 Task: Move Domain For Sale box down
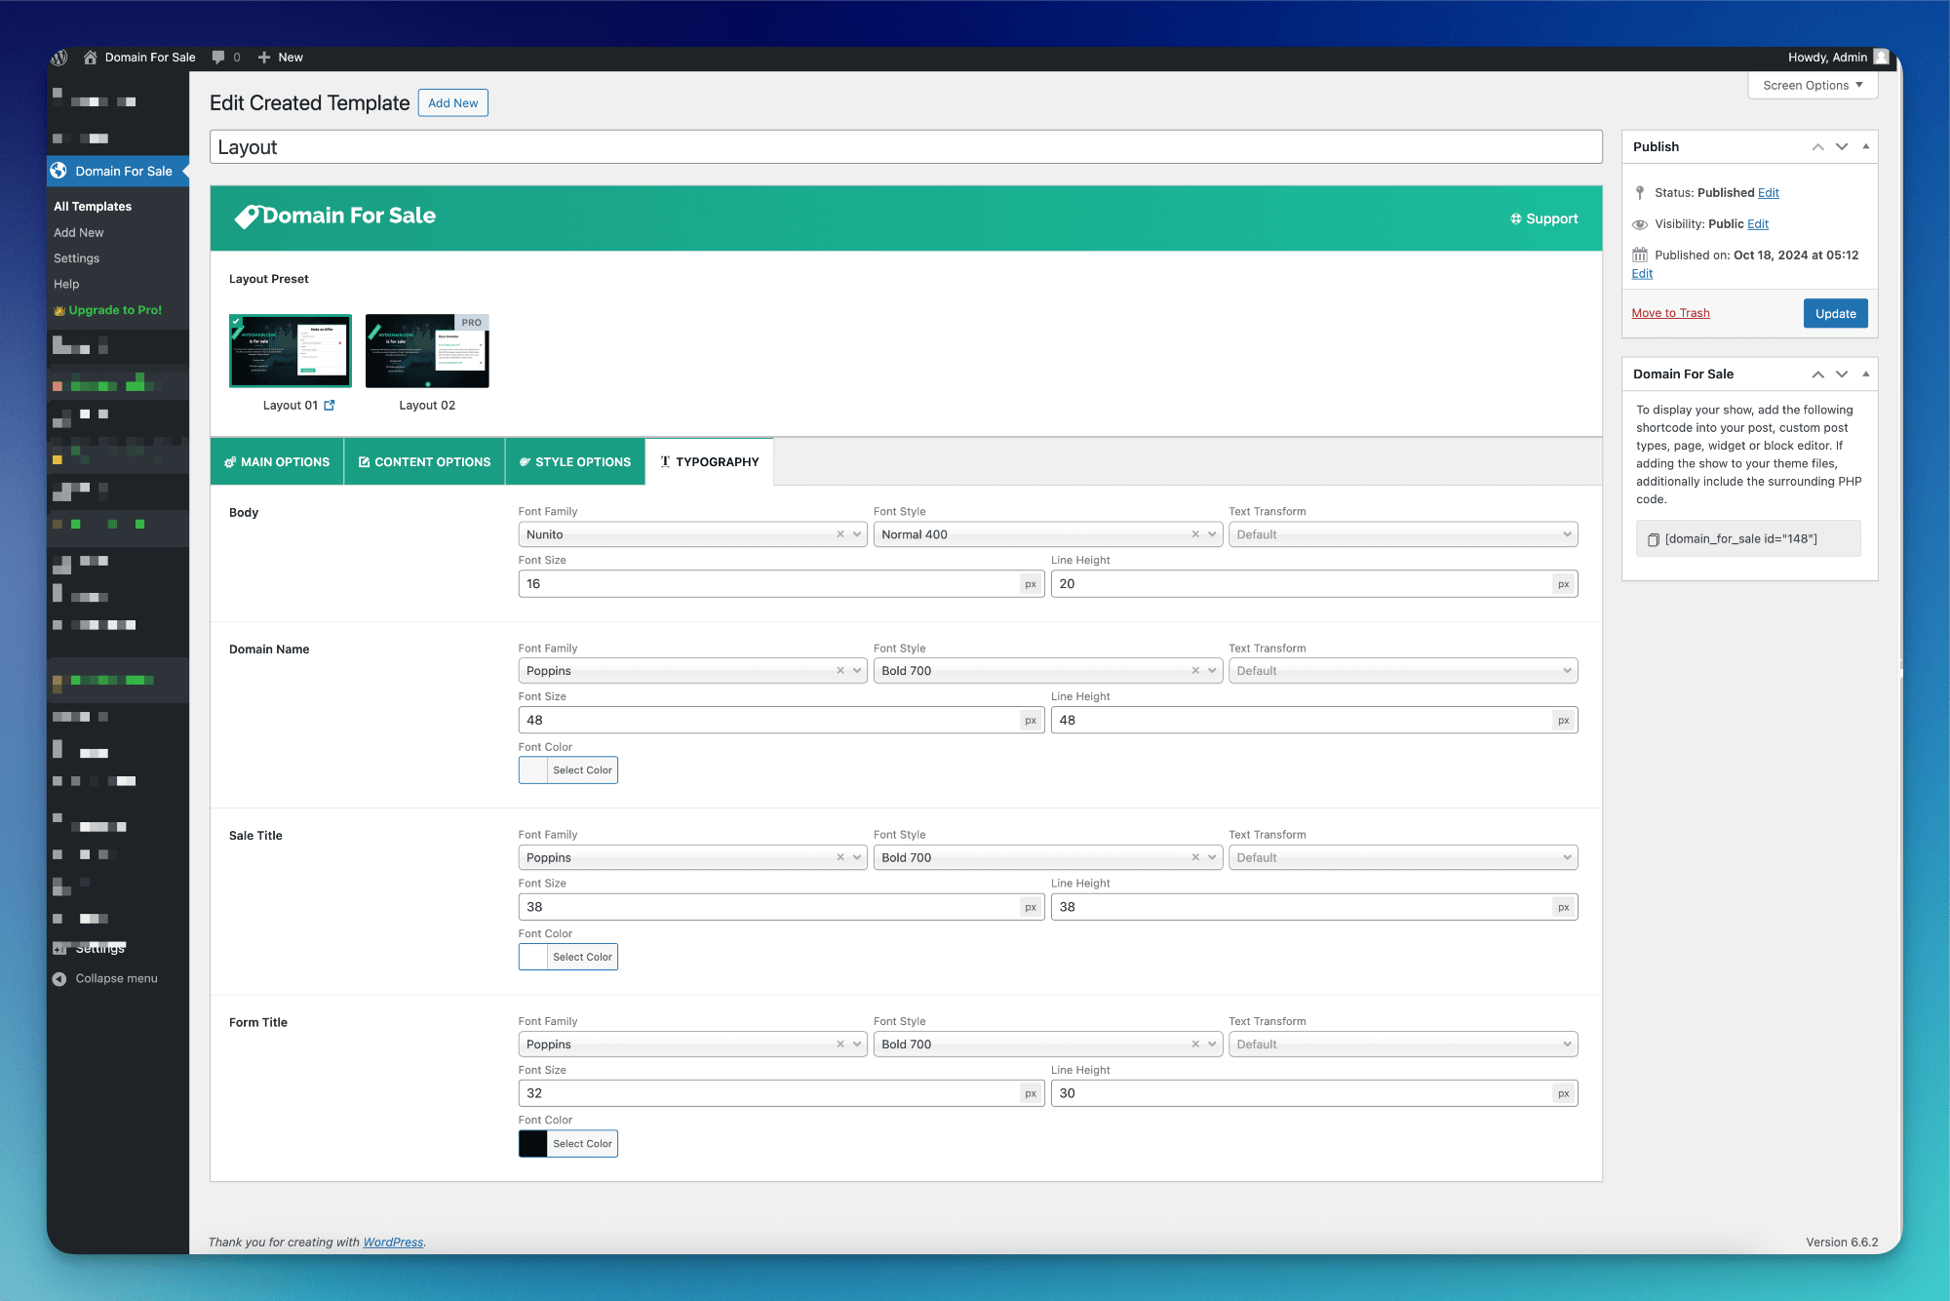coord(1842,375)
